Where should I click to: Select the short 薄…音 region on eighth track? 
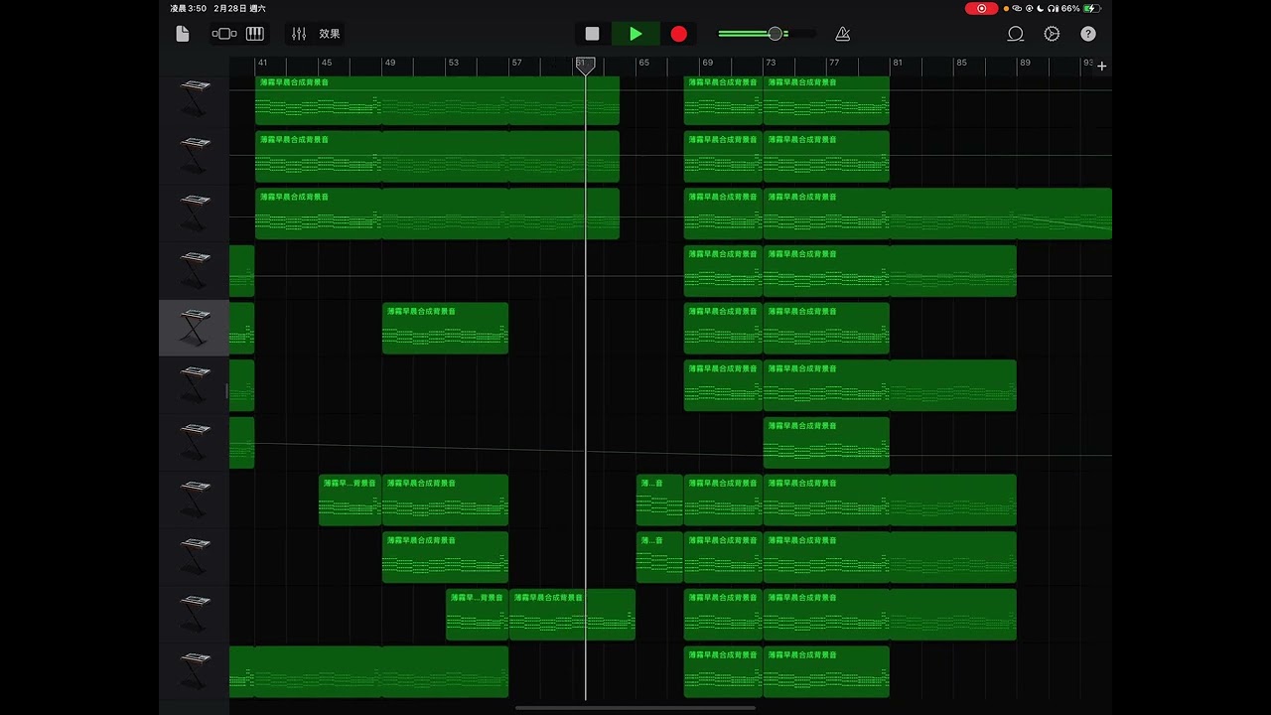659,500
